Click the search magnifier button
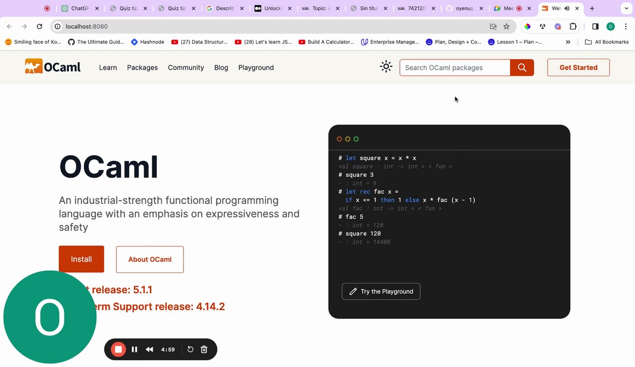This screenshot has width=635, height=367. point(522,67)
